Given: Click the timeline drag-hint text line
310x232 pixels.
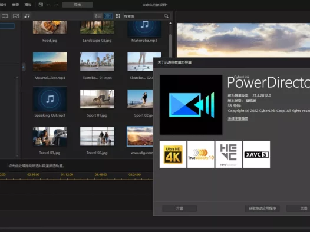Looking at the screenshot, I should (x=36, y=165).
